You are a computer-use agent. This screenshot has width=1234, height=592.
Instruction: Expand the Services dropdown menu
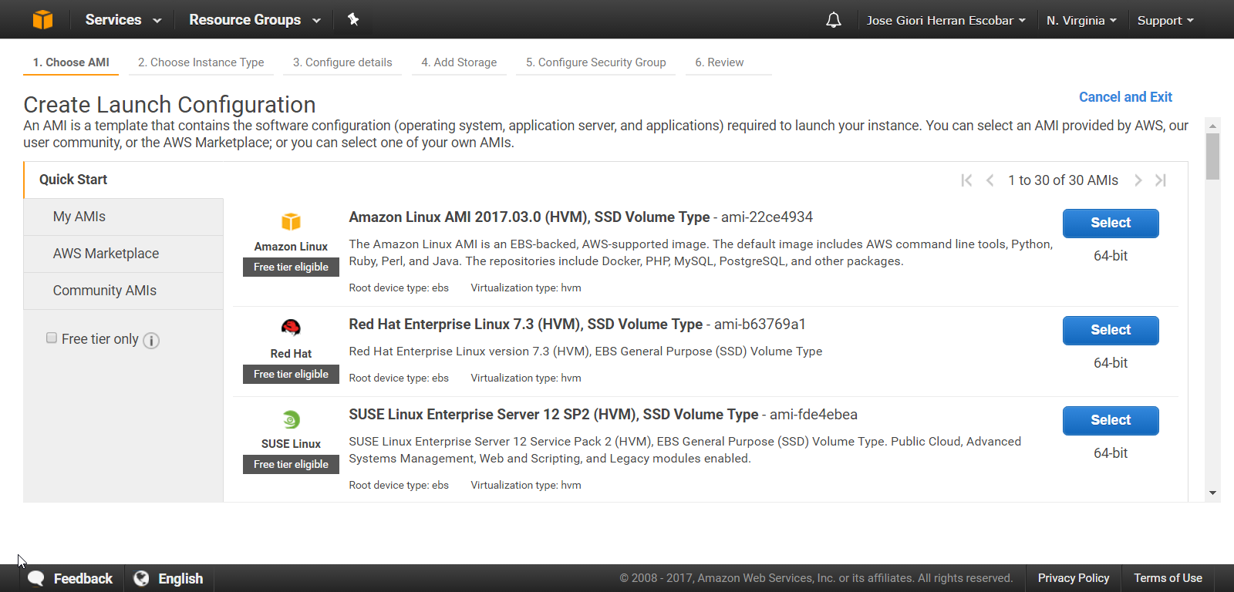(123, 20)
